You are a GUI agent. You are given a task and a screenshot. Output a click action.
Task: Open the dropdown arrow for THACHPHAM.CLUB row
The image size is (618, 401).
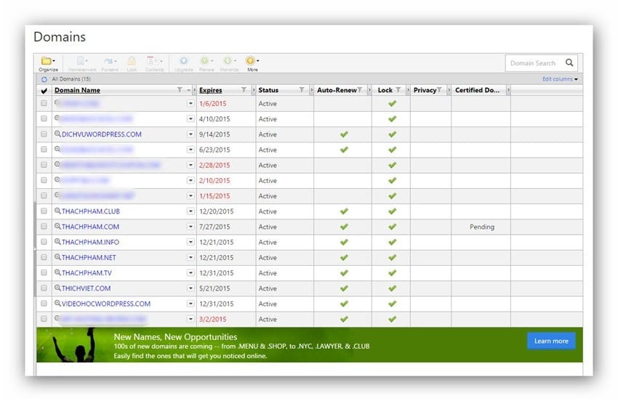coord(190,211)
